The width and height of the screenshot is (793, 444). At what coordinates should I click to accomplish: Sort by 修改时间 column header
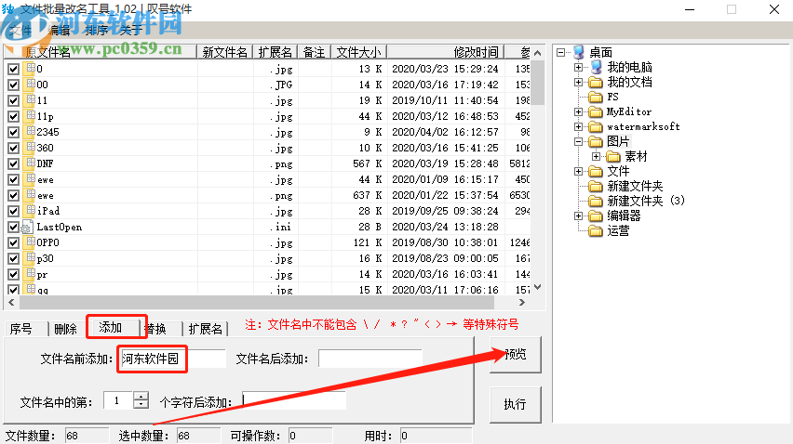[446, 52]
